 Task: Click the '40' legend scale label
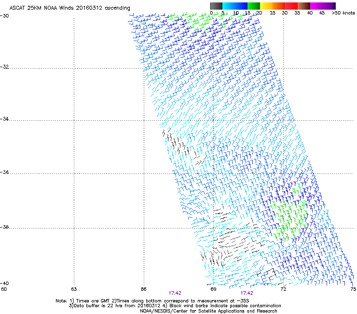(x=310, y=13)
